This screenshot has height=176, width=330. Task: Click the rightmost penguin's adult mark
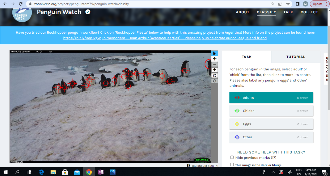click(209, 64)
